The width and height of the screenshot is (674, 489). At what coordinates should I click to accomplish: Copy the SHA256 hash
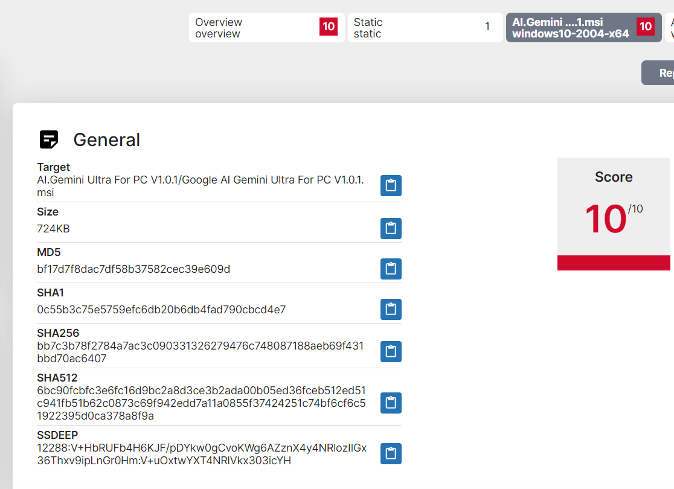tap(391, 351)
